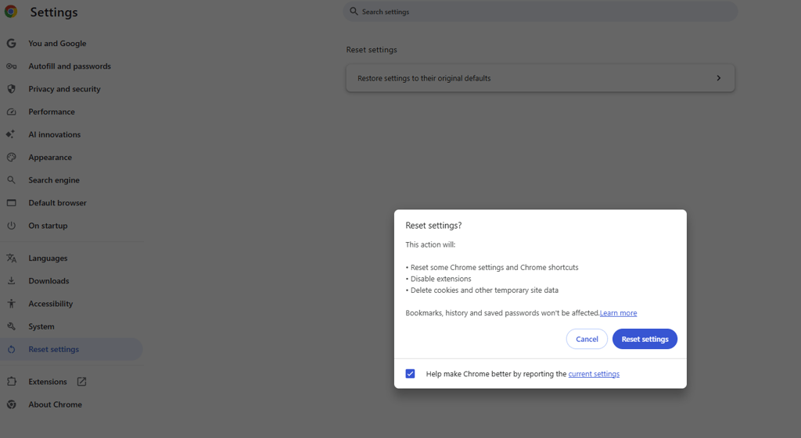Click the power icon for On startup

tap(11, 226)
